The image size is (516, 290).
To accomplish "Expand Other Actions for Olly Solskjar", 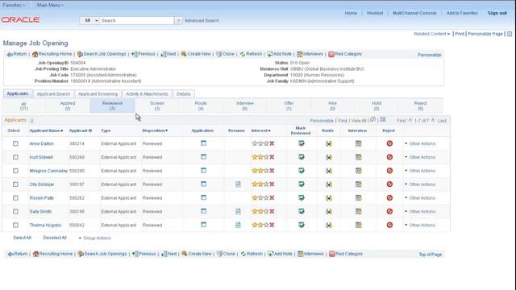I will click(x=420, y=184).
